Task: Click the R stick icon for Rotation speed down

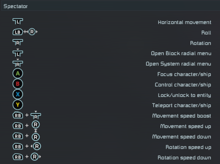Action: coord(34,157)
